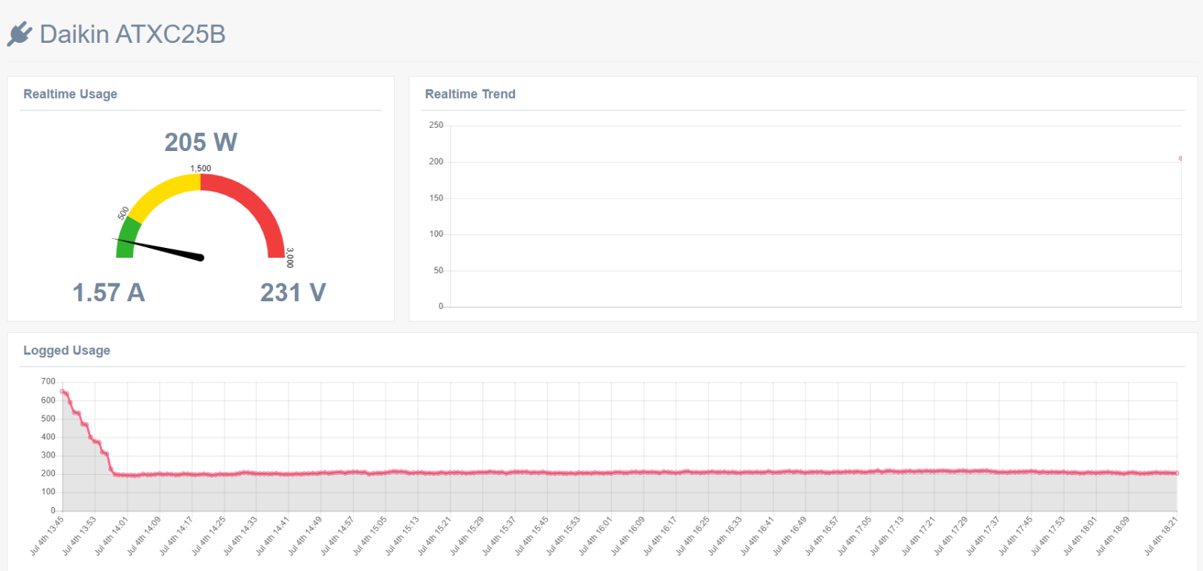Click the Daikin ATXC25B page title
Viewport: 1203px width, 571px height.
point(132,35)
